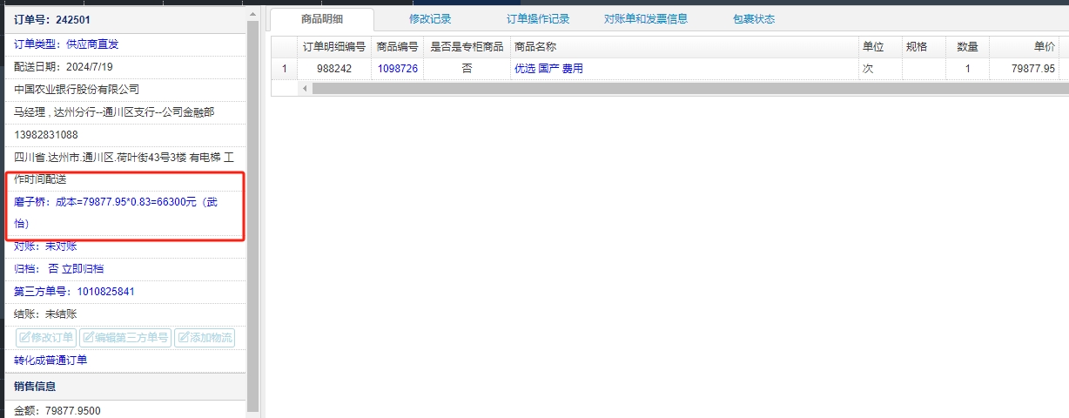Click the 规格 column header
The height and width of the screenshot is (418, 1069).
click(924, 46)
